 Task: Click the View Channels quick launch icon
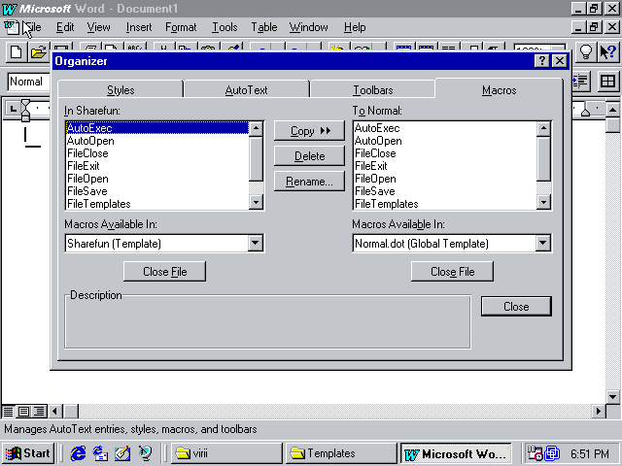point(145,453)
